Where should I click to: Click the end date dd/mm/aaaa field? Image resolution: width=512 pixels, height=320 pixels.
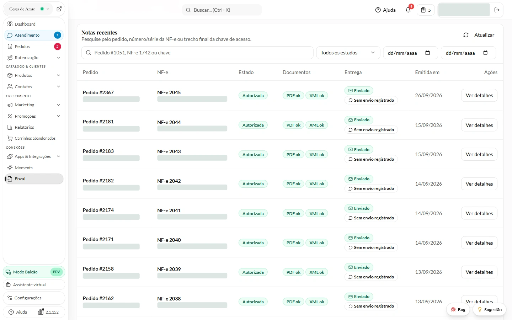click(468, 53)
